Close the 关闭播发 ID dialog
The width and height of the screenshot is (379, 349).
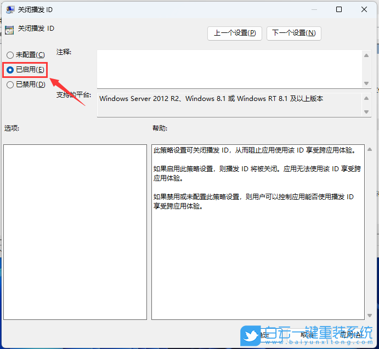click(364, 10)
